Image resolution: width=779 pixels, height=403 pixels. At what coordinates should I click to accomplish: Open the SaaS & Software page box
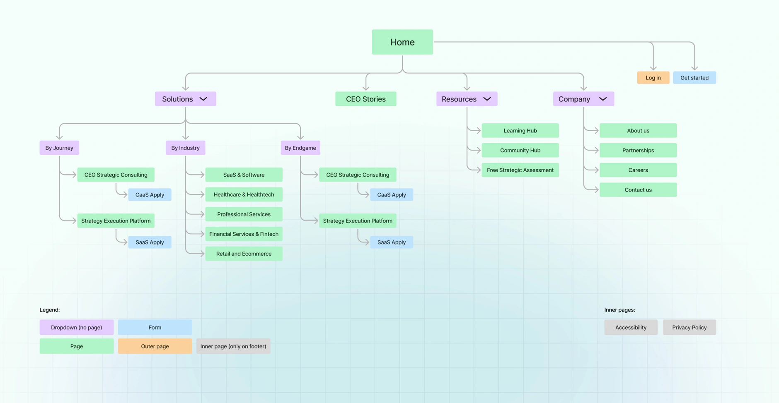click(244, 175)
